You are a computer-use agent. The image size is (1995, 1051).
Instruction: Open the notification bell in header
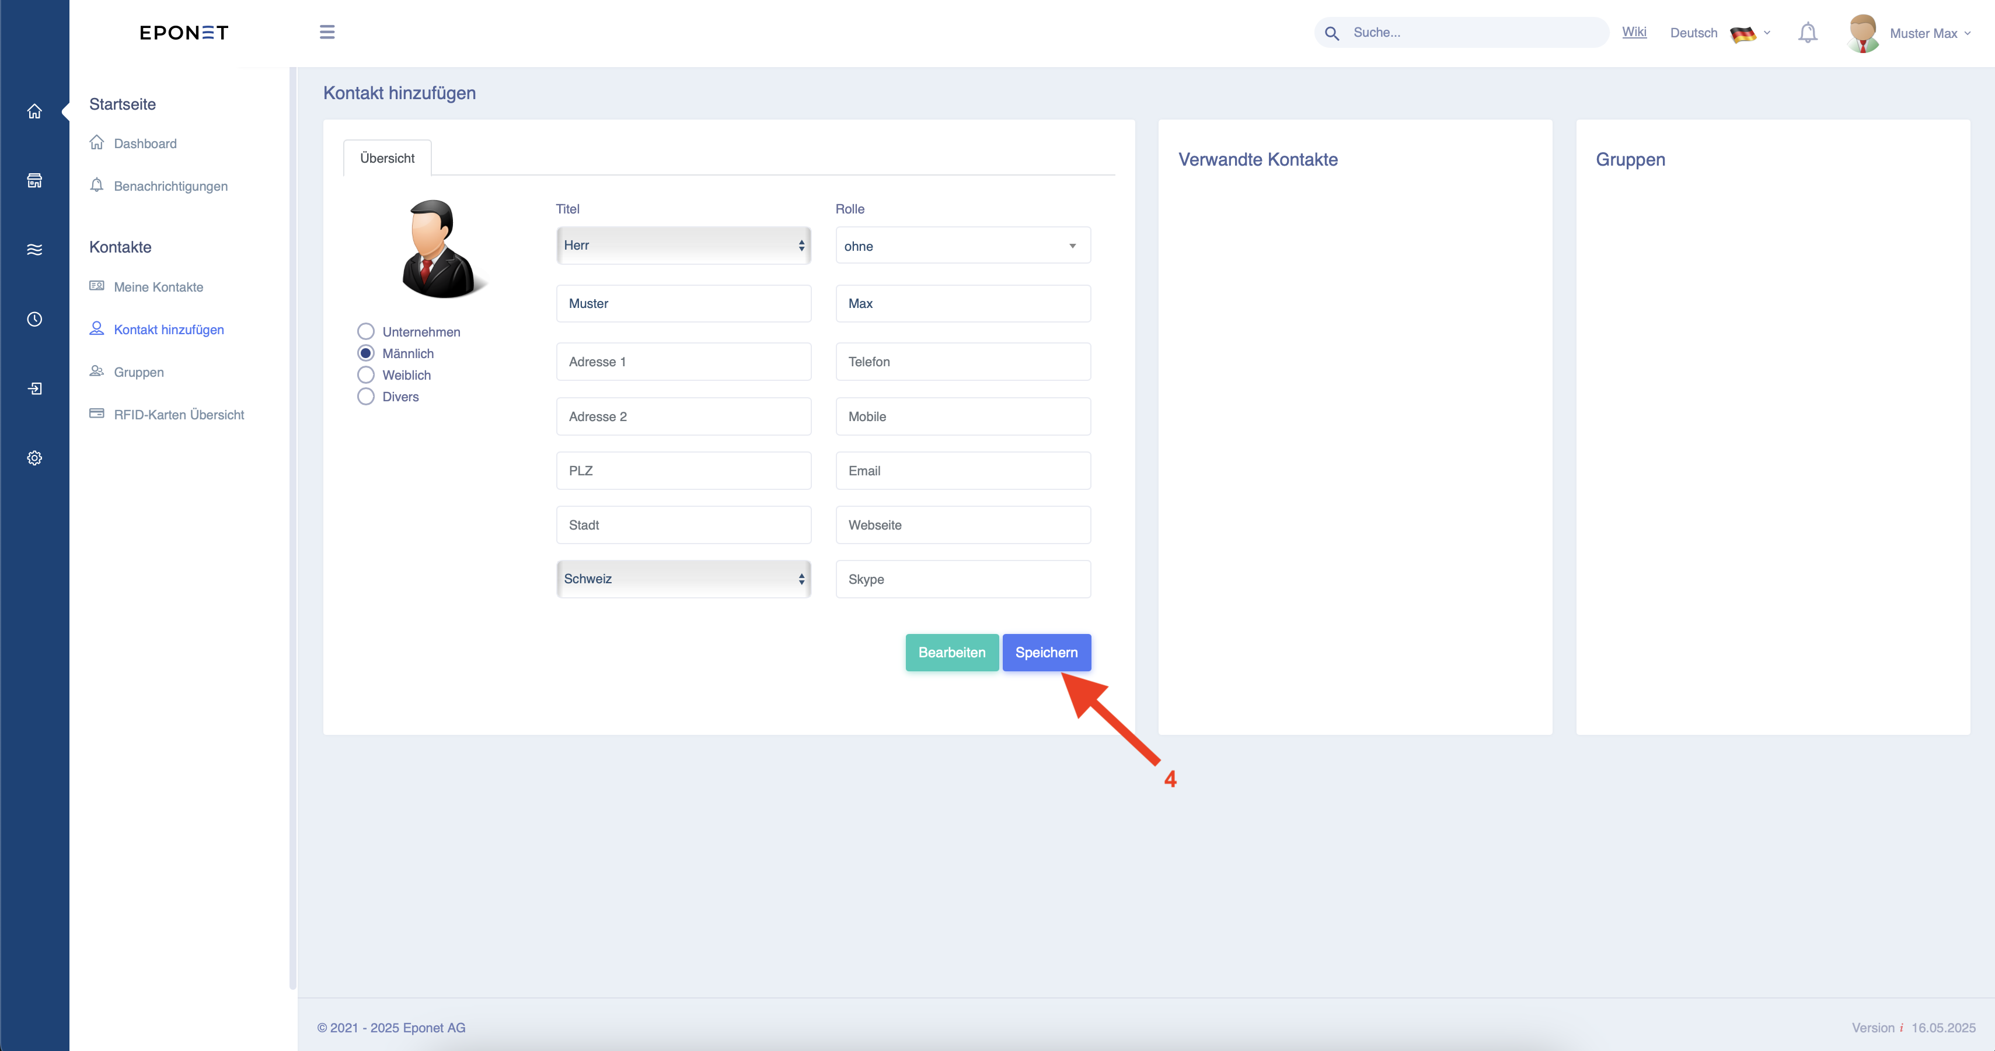click(1808, 33)
